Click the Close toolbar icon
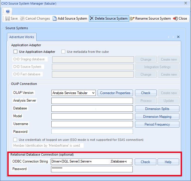The height and width of the screenshot is (181, 191). click(175, 18)
